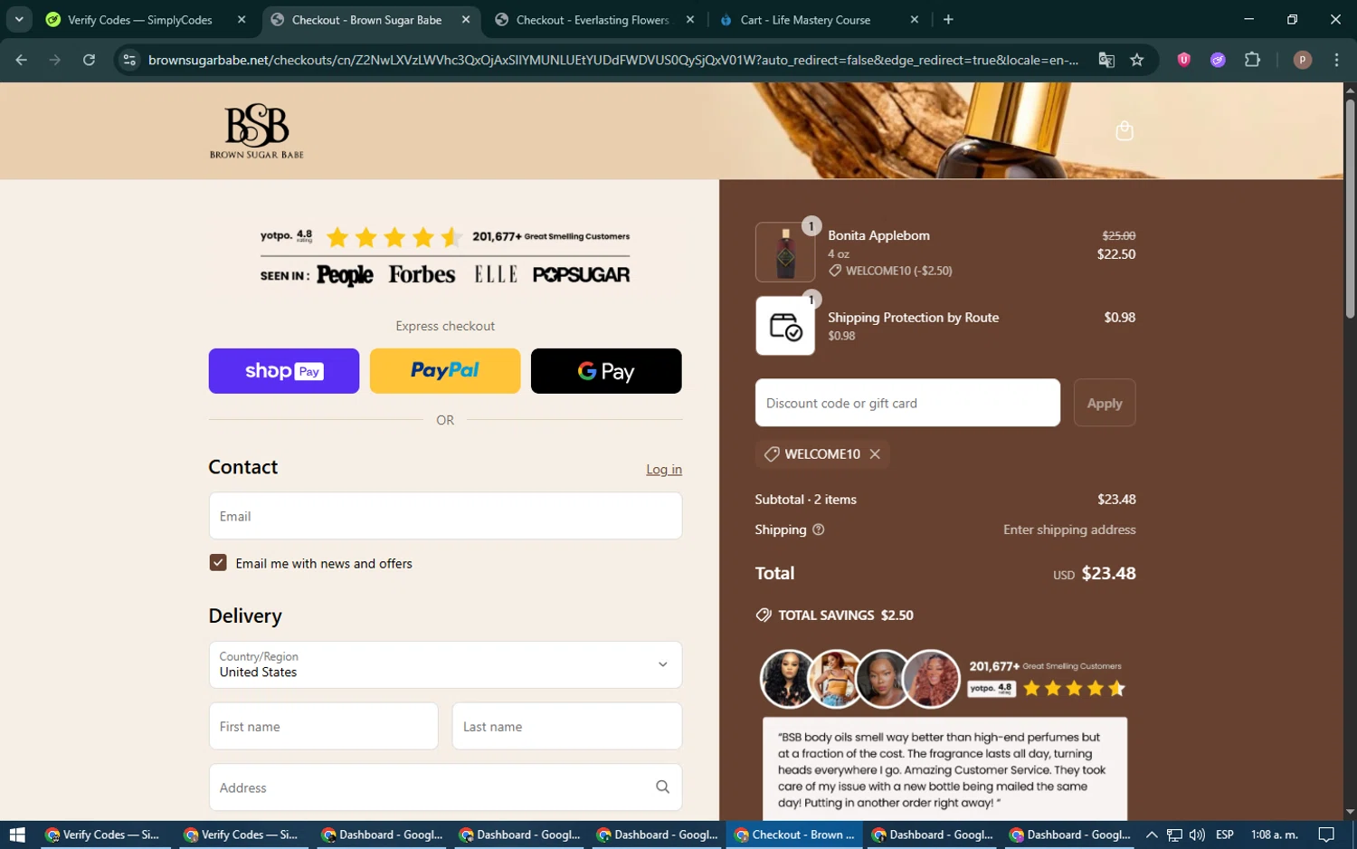Pay with PayPal button
1357x849 pixels.
[445, 371]
